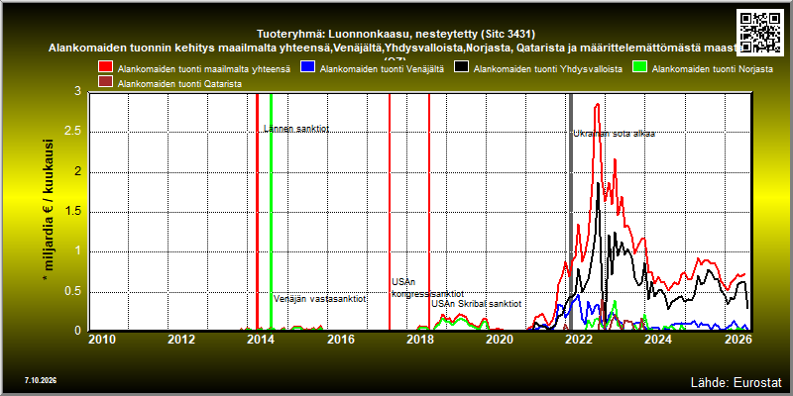Click brown swatch for imports from Qatarista
Image resolution: width=793 pixels, height=396 pixels.
(x=106, y=82)
